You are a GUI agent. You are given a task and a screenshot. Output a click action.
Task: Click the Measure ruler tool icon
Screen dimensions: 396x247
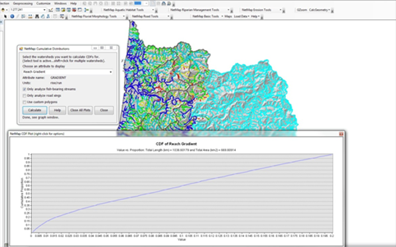(x=30, y=17)
